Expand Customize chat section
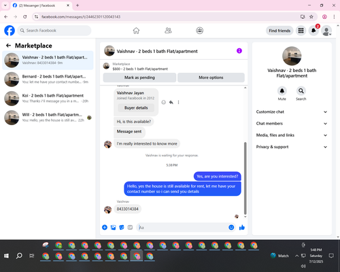Image resolution: width=340 pixels, height=272 pixels. coord(292,112)
